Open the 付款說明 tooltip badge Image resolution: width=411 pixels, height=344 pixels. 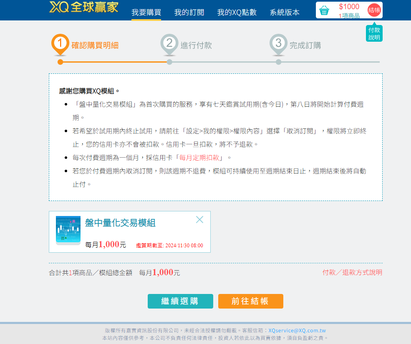pyautogui.click(x=374, y=33)
